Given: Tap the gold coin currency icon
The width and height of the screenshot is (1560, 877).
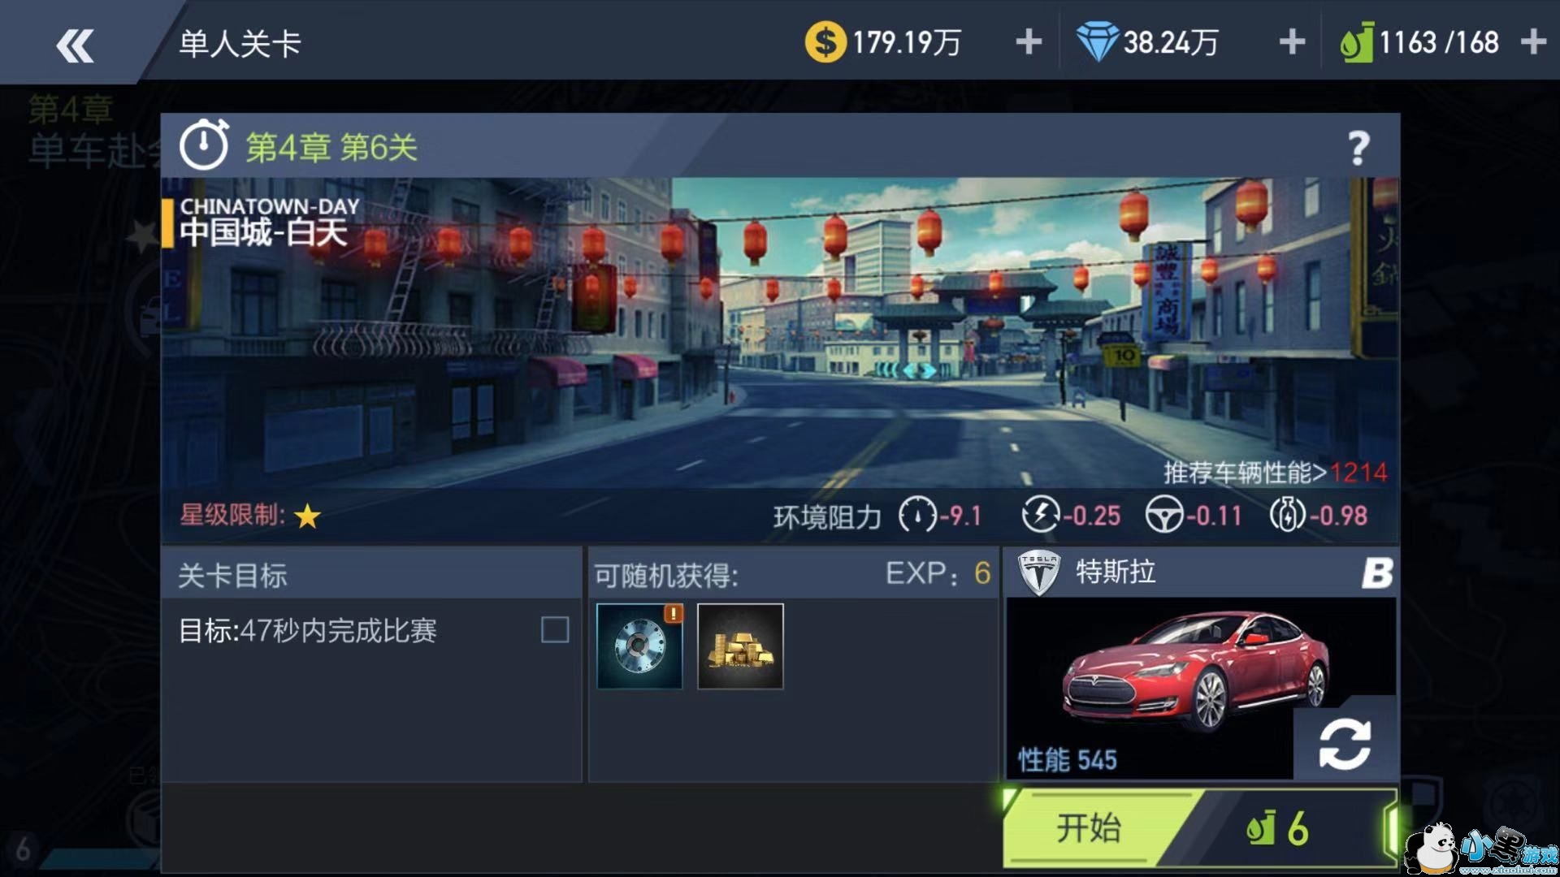Looking at the screenshot, I should (x=825, y=42).
